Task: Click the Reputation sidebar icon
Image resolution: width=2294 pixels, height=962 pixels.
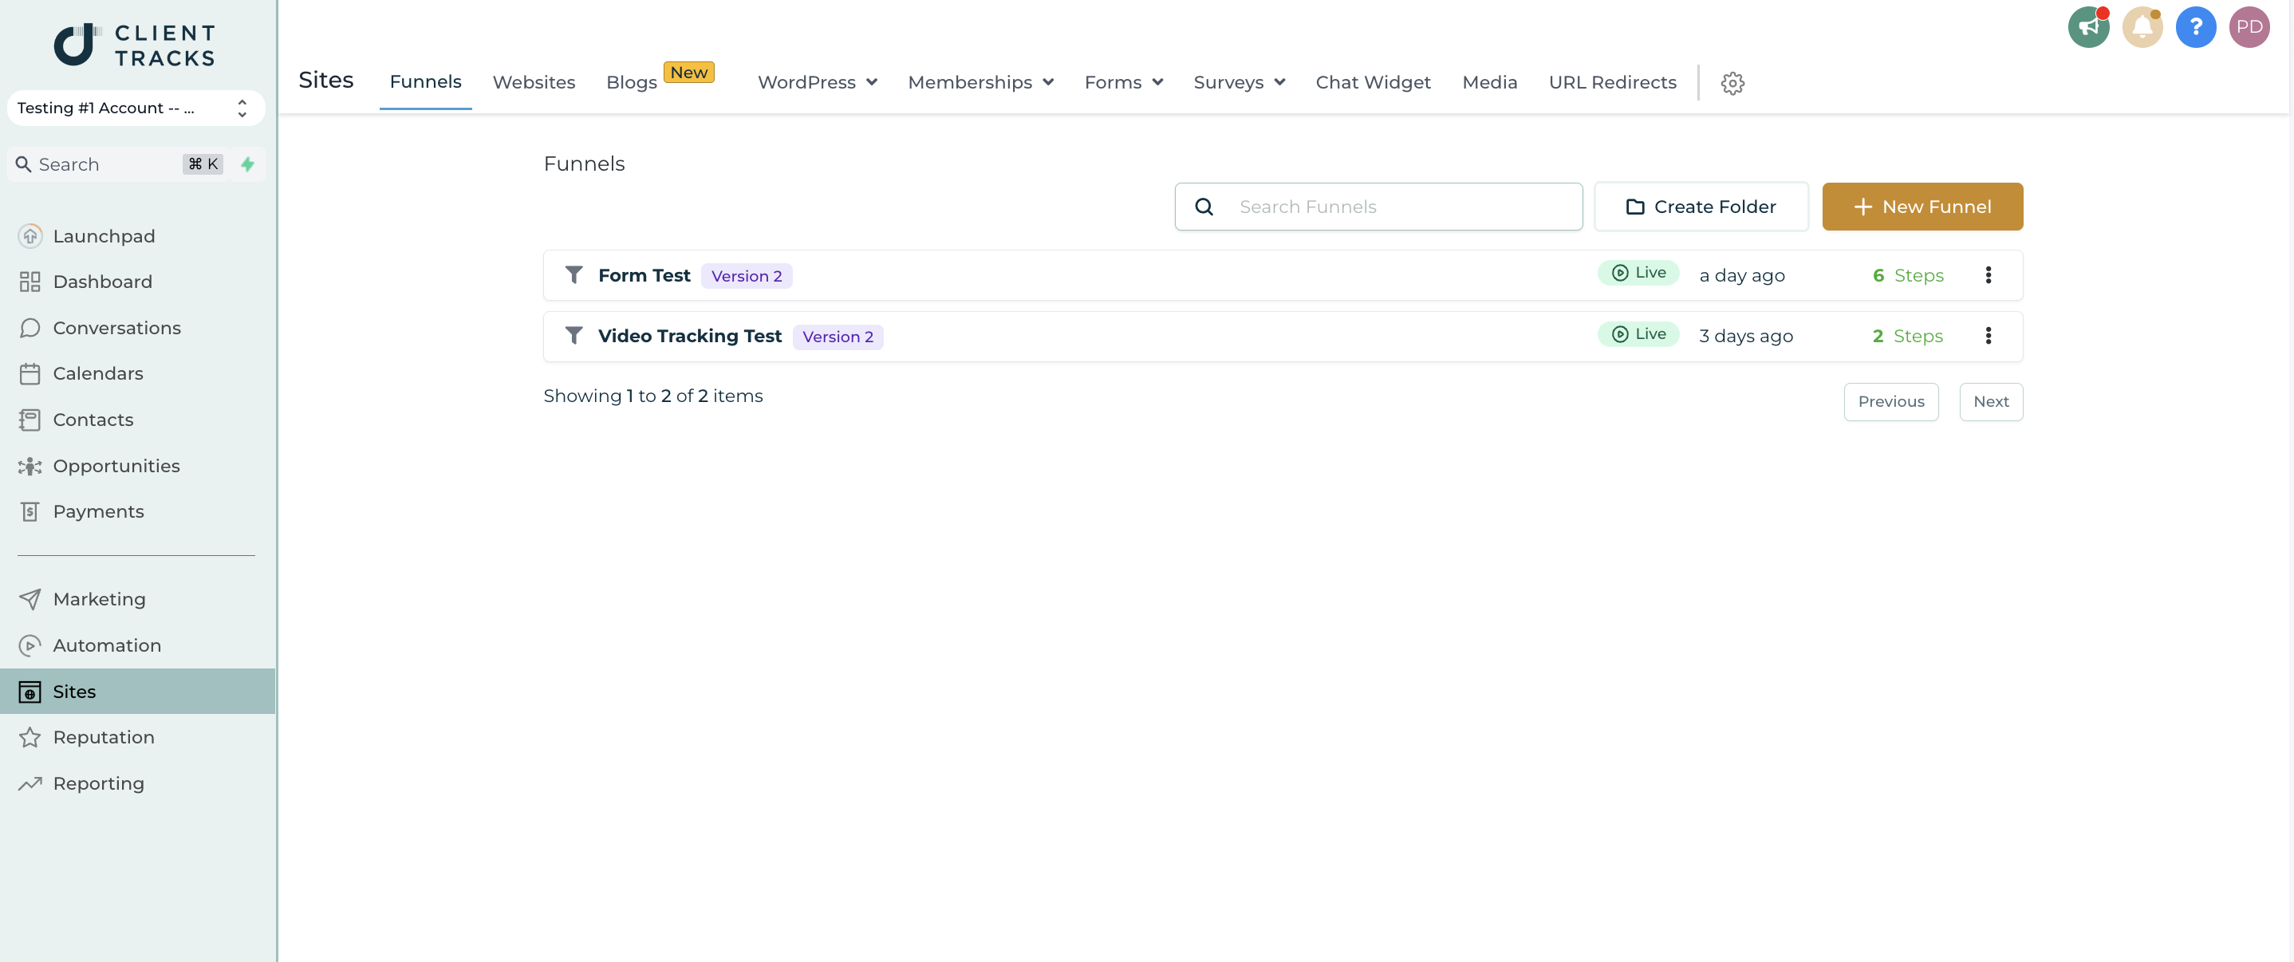Action: pyautogui.click(x=30, y=737)
